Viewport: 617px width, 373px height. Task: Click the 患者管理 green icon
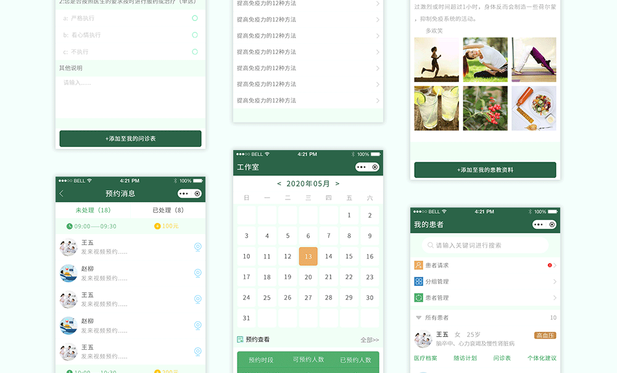pos(419,298)
